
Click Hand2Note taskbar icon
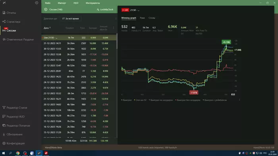coord(39,153)
